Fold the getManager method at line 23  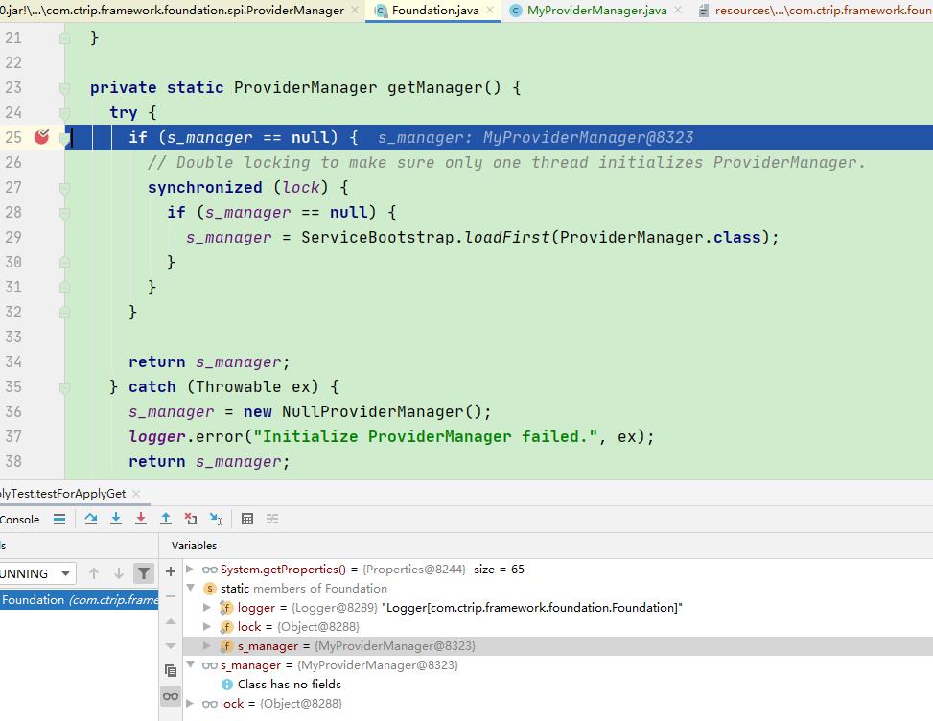(x=64, y=88)
